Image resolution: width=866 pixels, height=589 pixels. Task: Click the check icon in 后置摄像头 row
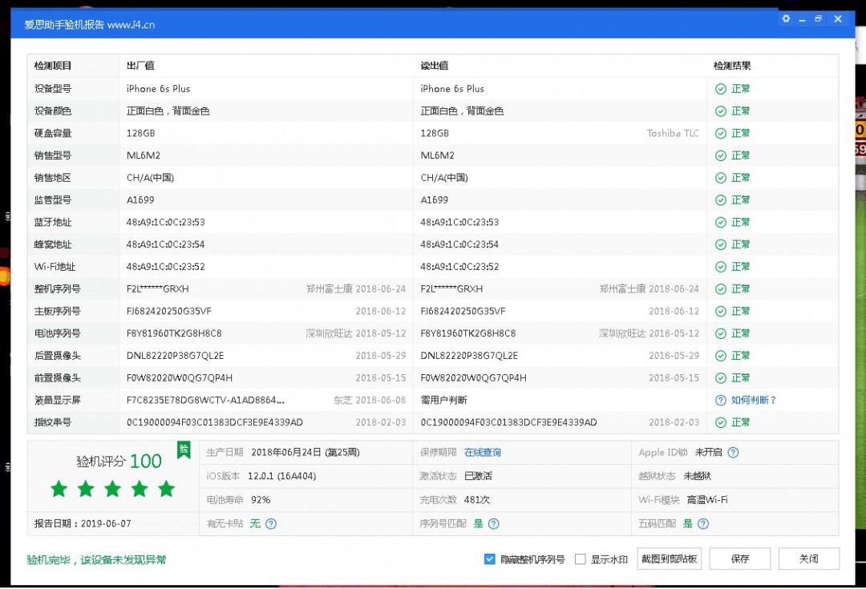720,356
